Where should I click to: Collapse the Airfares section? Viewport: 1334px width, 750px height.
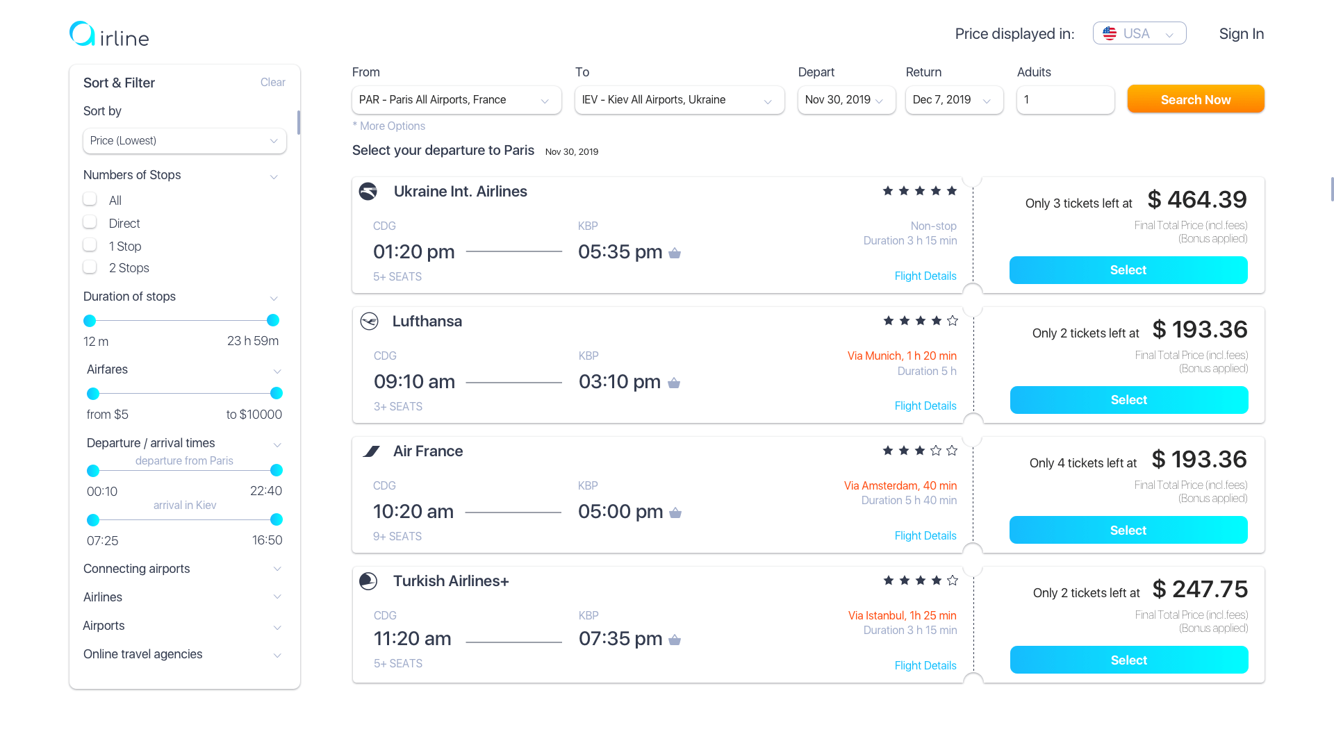(x=277, y=372)
